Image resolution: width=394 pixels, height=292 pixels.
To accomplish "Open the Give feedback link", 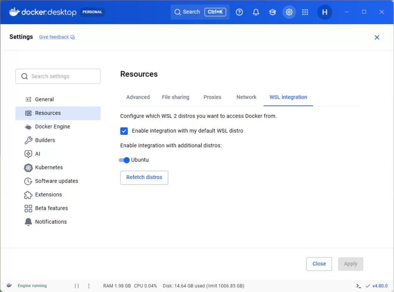I will [54, 37].
